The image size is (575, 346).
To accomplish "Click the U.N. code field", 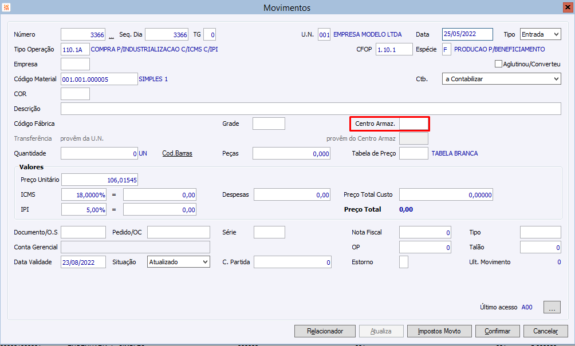I will point(324,34).
